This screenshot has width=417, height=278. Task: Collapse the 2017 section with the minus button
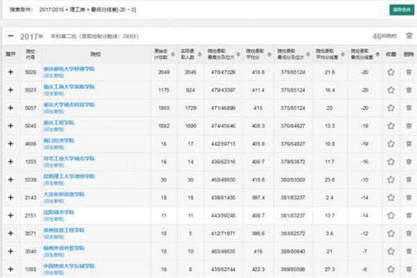click(x=10, y=36)
